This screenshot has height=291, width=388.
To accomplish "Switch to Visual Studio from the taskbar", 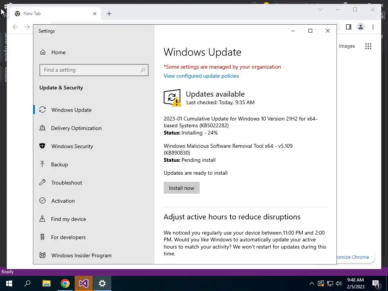I will pos(84,283).
